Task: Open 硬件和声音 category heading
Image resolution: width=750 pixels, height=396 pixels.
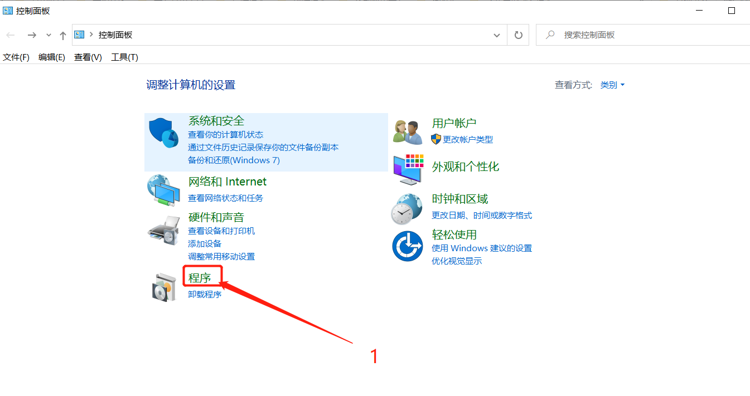Action: pyautogui.click(x=216, y=217)
